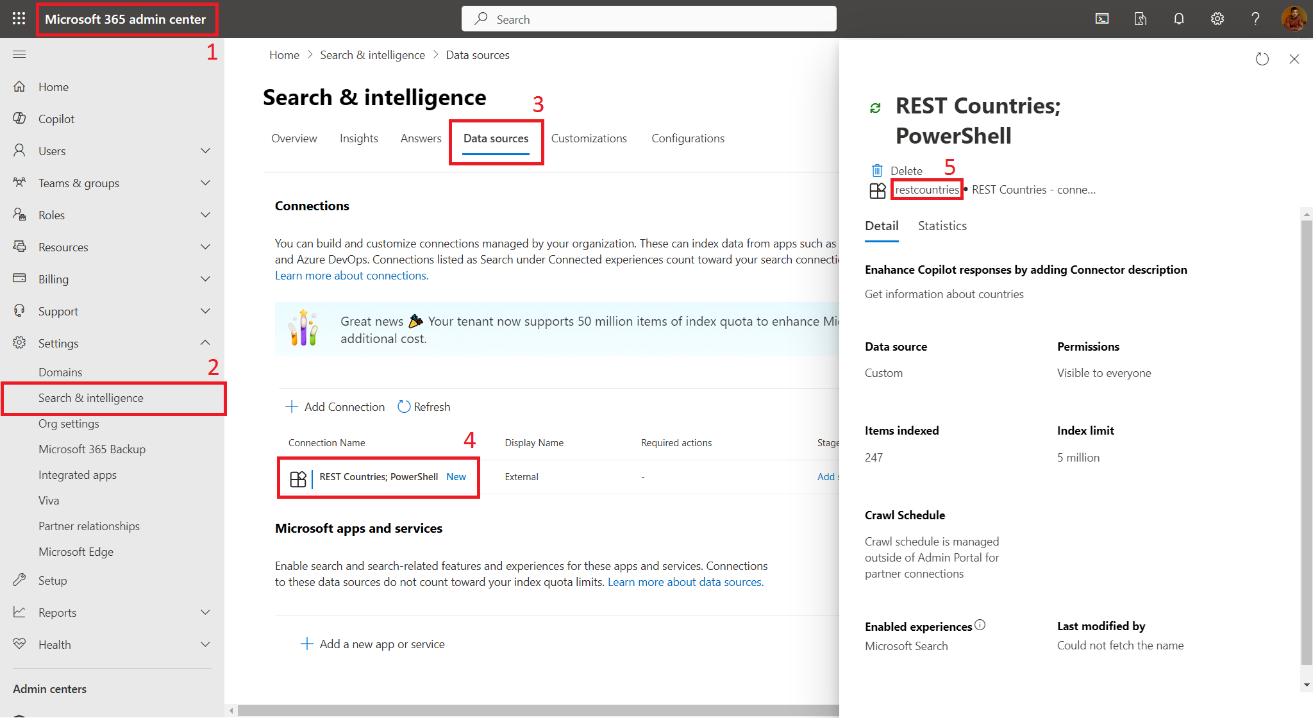Expand the Billing menu chevron
The height and width of the screenshot is (718, 1313).
(x=205, y=279)
